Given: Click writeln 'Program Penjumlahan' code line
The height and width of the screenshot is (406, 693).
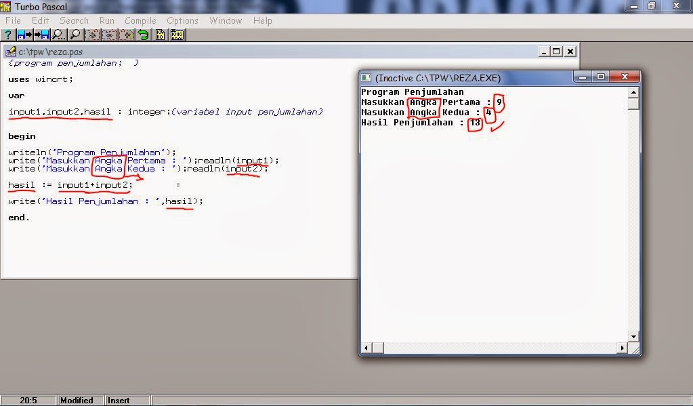Looking at the screenshot, I should point(92,152).
